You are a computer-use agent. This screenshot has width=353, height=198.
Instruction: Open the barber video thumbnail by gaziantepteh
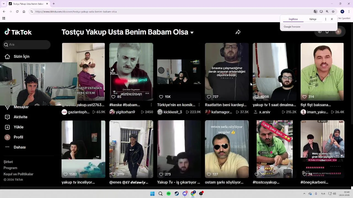point(83,72)
